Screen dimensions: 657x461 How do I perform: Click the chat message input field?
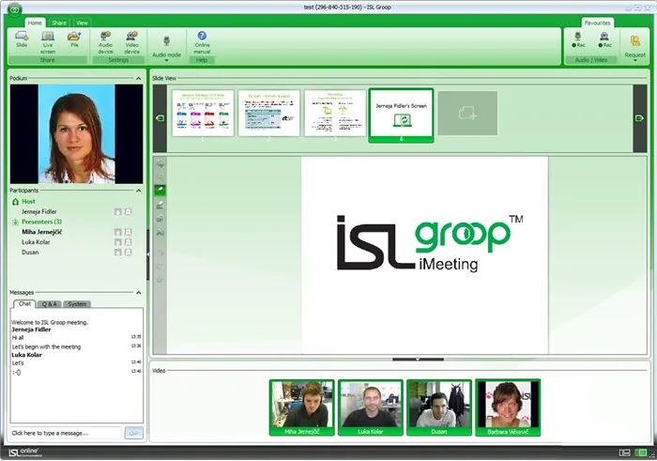(66, 433)
